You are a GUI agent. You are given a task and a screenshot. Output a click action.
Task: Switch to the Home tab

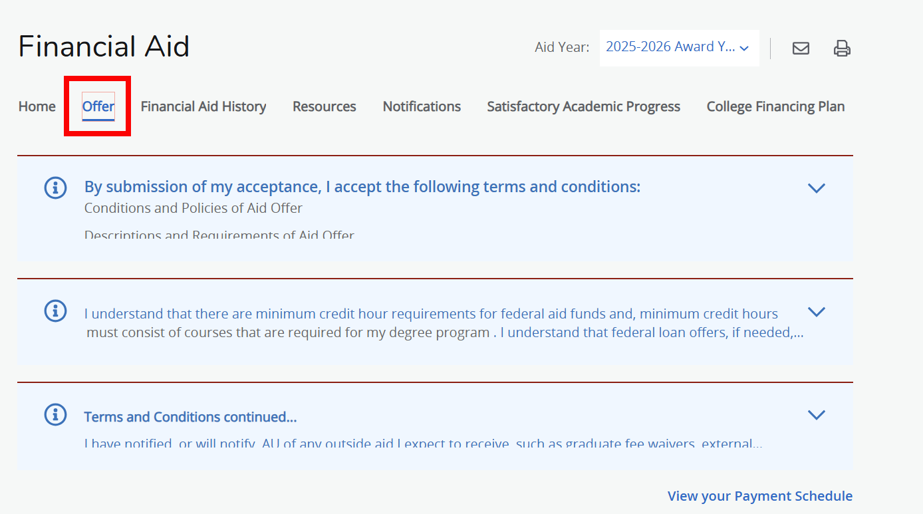37,106
